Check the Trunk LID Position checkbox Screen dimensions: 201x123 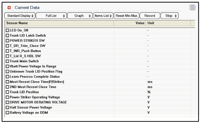tap(7, 92)
